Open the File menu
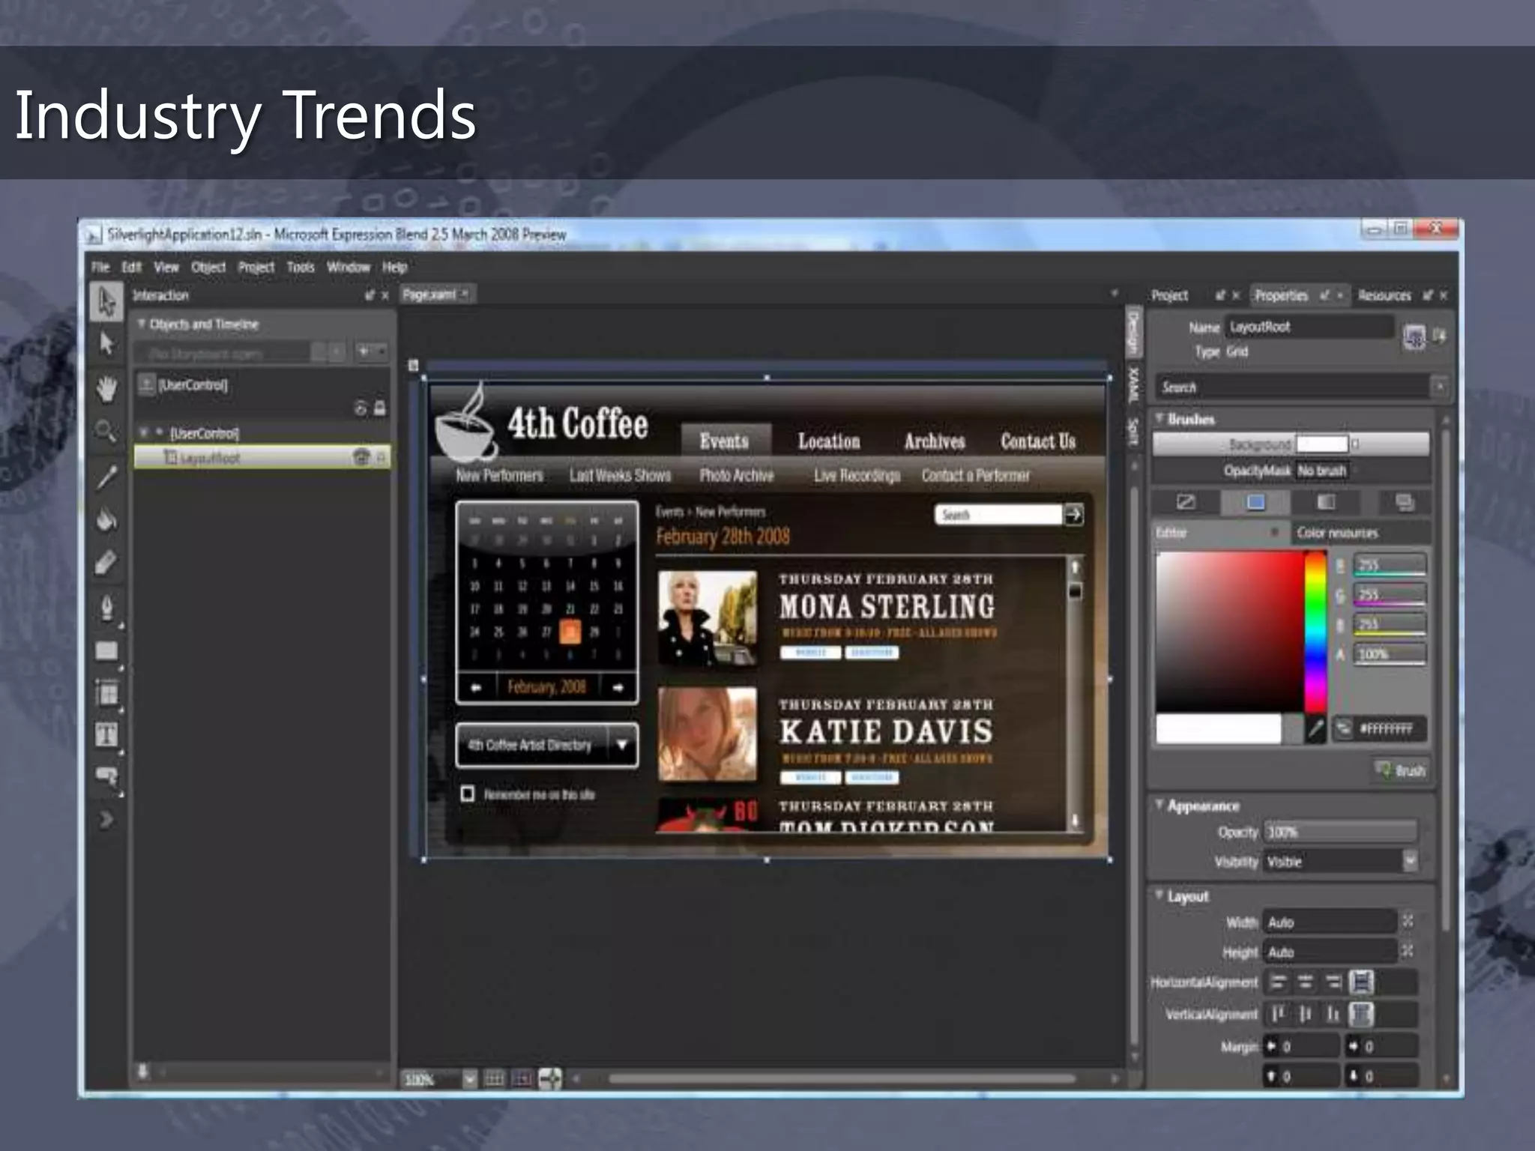This screenshot has width=1535, height=1151. point(100,267)
